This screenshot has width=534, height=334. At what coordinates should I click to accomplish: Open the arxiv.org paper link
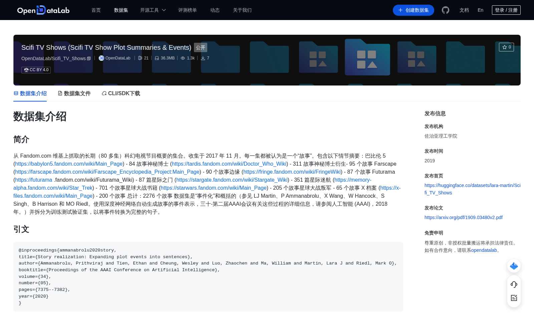(x=464, y=217)
